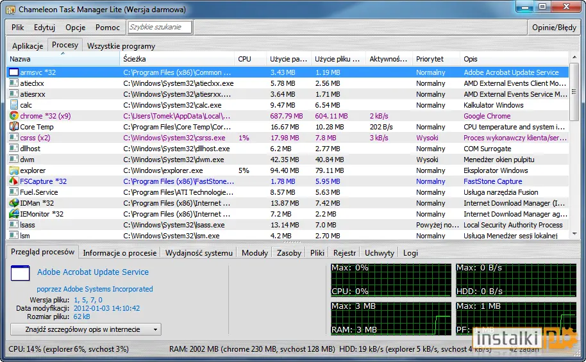Click the calc calculator icon

click(x=14, y=104)
